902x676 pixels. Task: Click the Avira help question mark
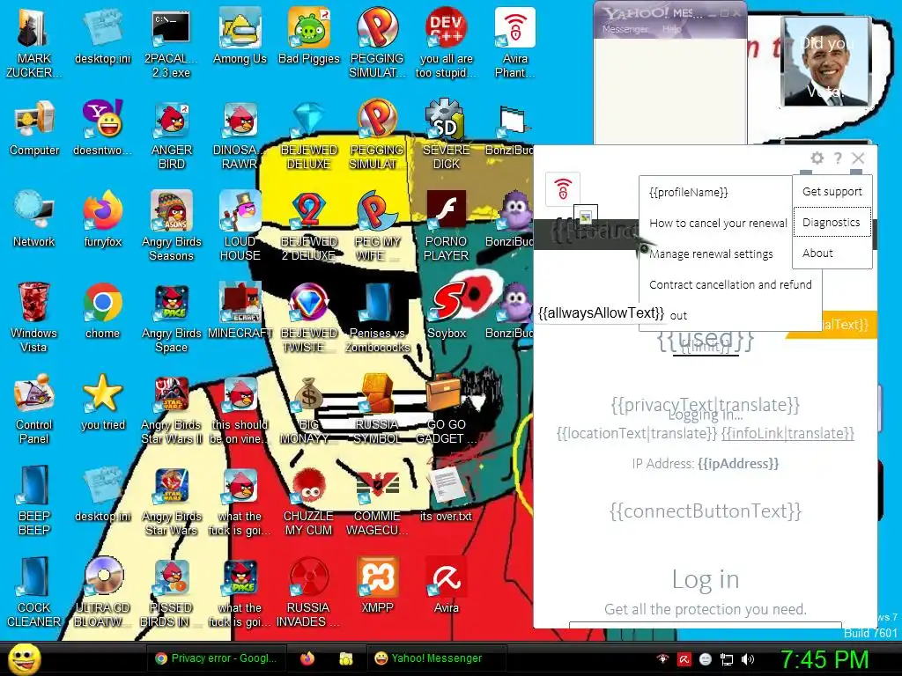tap(839, 158)
